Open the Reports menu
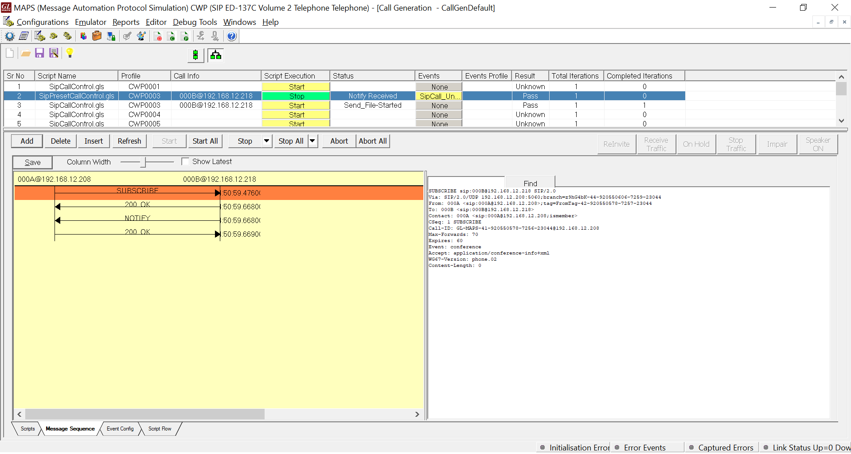851x454 pixels. coord(126,22)
